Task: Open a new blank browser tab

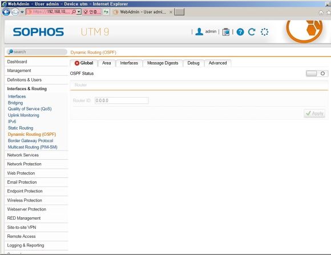Action: click(179, 12)
